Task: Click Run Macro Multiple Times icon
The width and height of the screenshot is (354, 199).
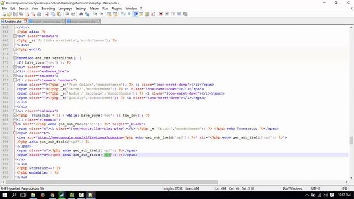Action: coord(179,14)
